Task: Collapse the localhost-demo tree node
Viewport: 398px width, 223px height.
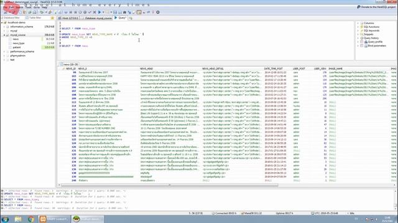Action: (2, 22)
